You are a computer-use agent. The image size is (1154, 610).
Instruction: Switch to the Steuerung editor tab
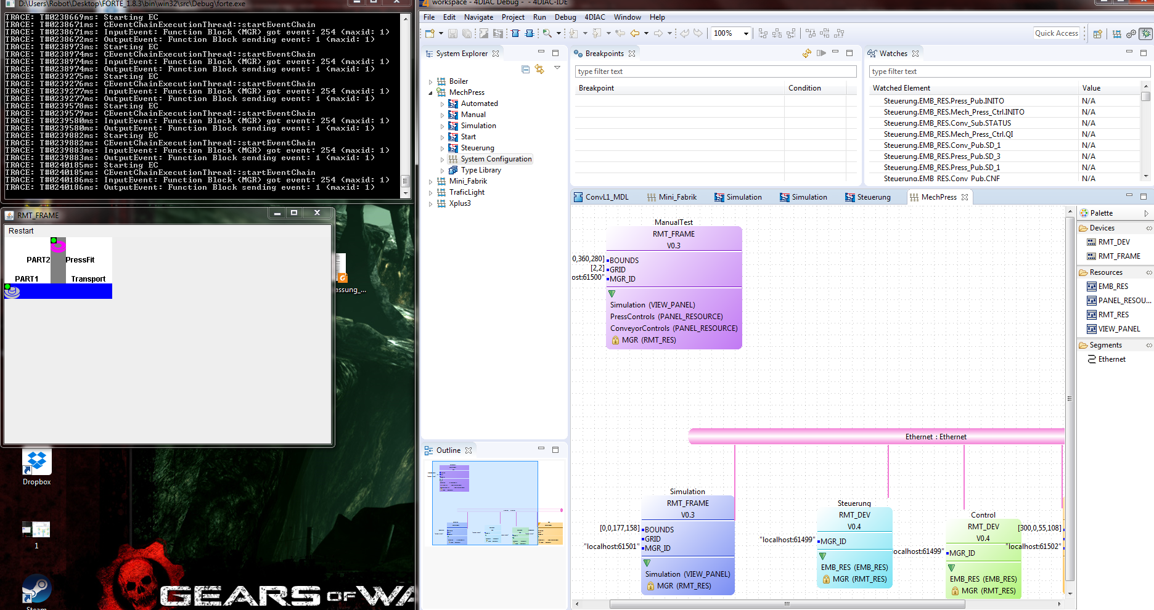tap(868, 197)
